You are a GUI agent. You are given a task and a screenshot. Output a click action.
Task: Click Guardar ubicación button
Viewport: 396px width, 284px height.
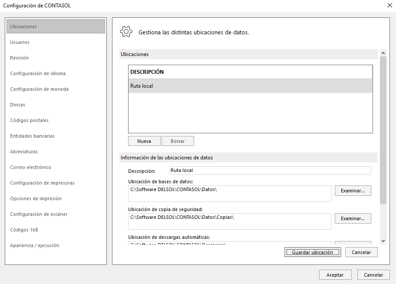(x=312, y=252)
